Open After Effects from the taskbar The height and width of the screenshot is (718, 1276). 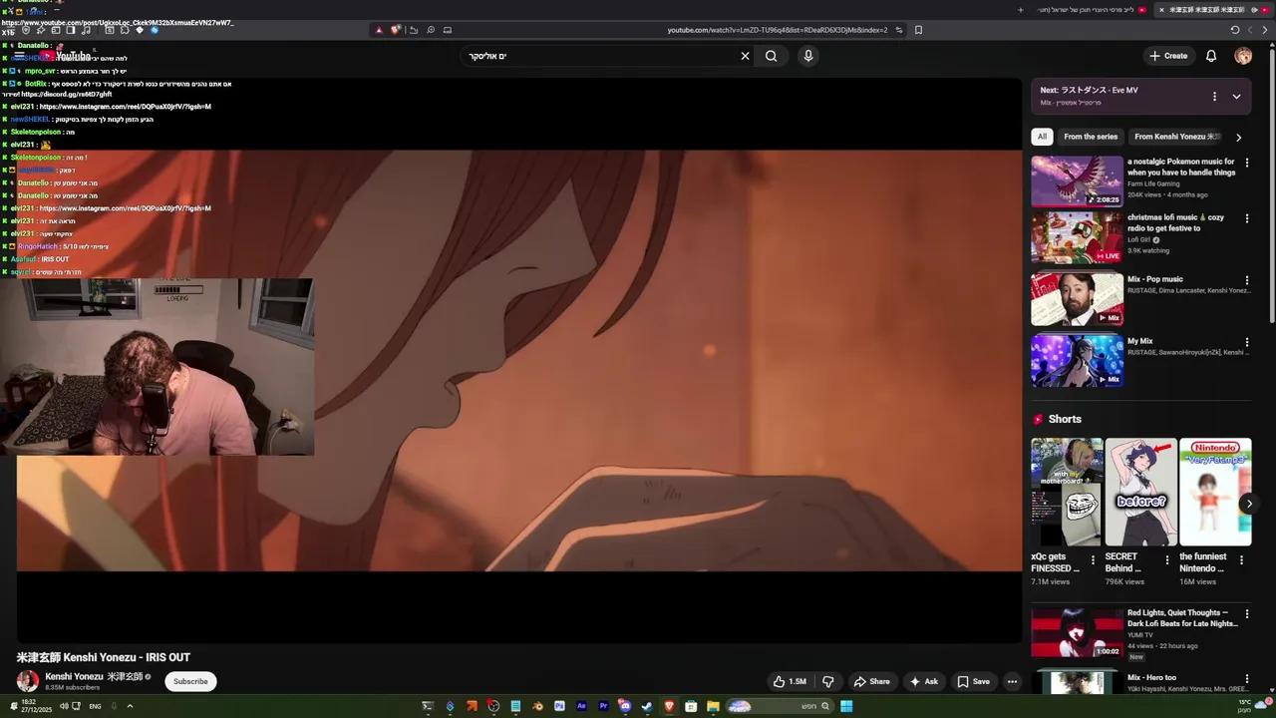(581, 706)
